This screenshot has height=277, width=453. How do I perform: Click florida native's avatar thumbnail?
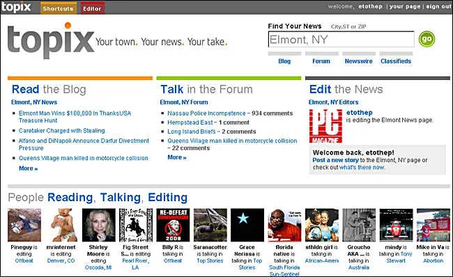tap(284, 225)
